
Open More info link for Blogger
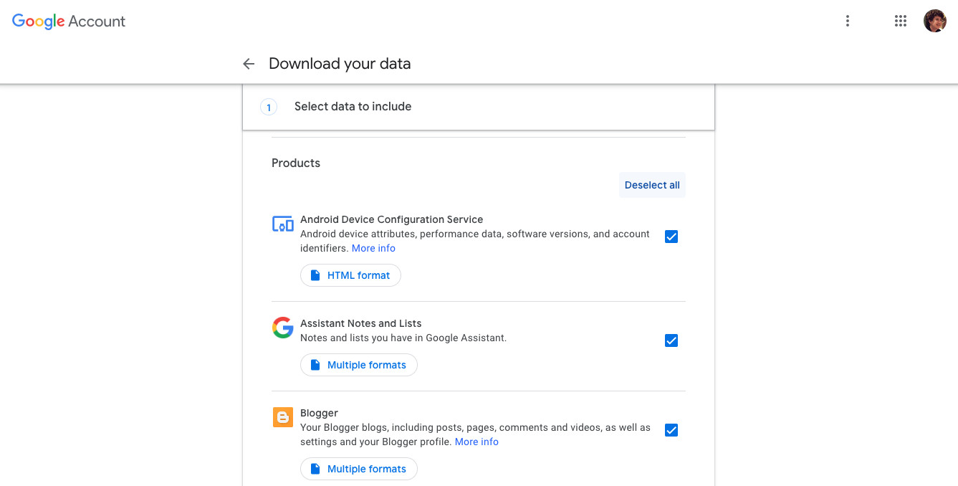[476, 442]
